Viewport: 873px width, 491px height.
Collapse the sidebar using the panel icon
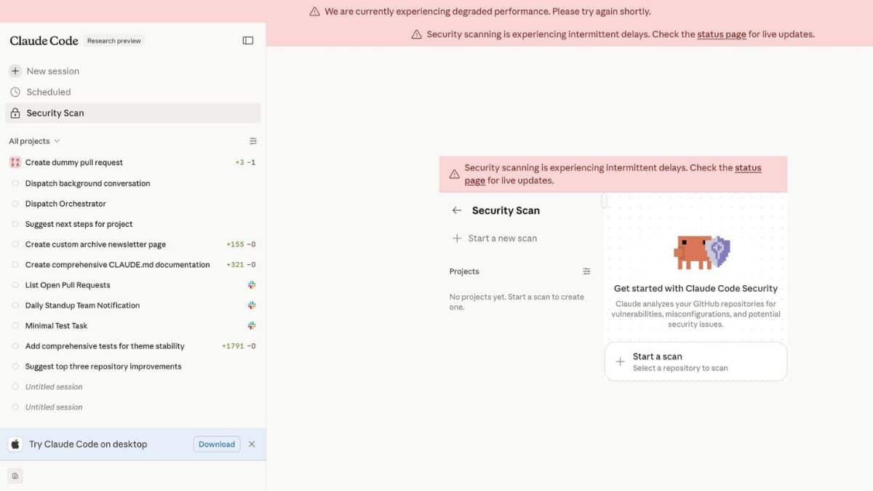click(248, 41)
